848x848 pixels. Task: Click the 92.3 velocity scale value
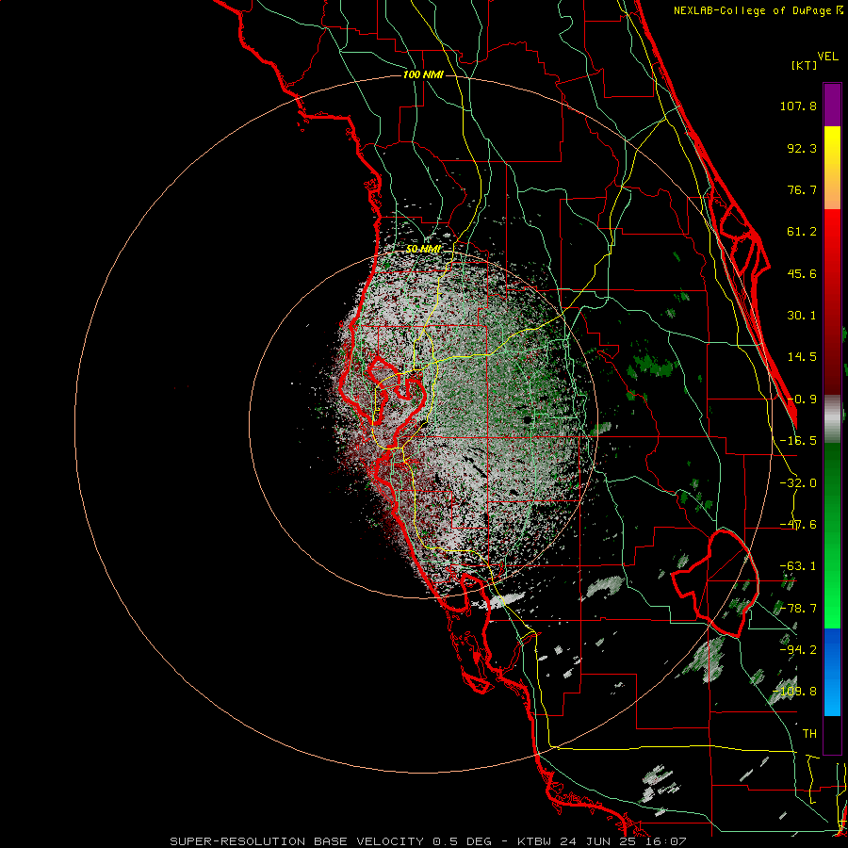[x=802, y=148]
